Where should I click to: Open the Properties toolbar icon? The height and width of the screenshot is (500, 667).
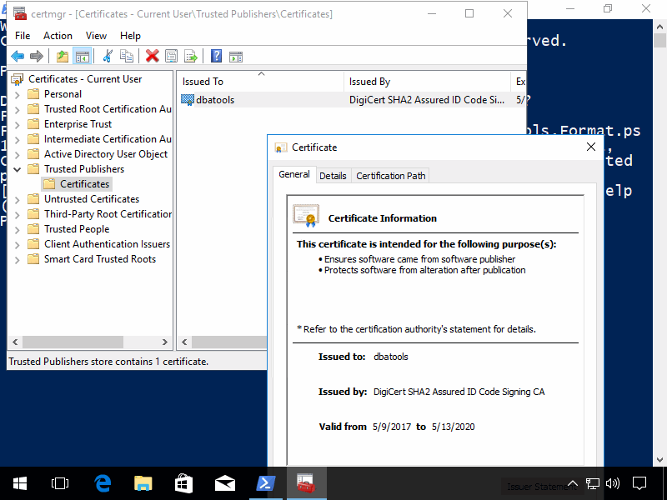(x=170, y=56)
